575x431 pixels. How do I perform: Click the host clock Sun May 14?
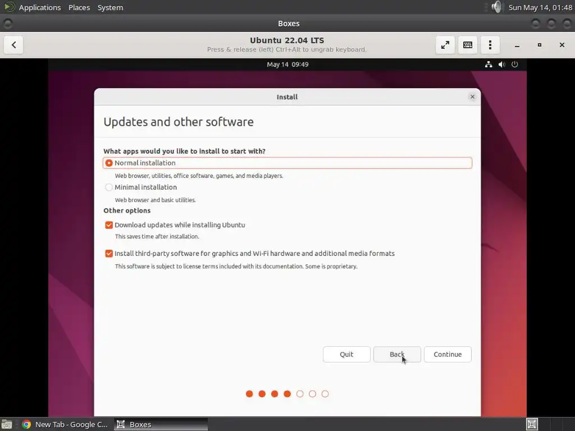(x=540, y=7)
